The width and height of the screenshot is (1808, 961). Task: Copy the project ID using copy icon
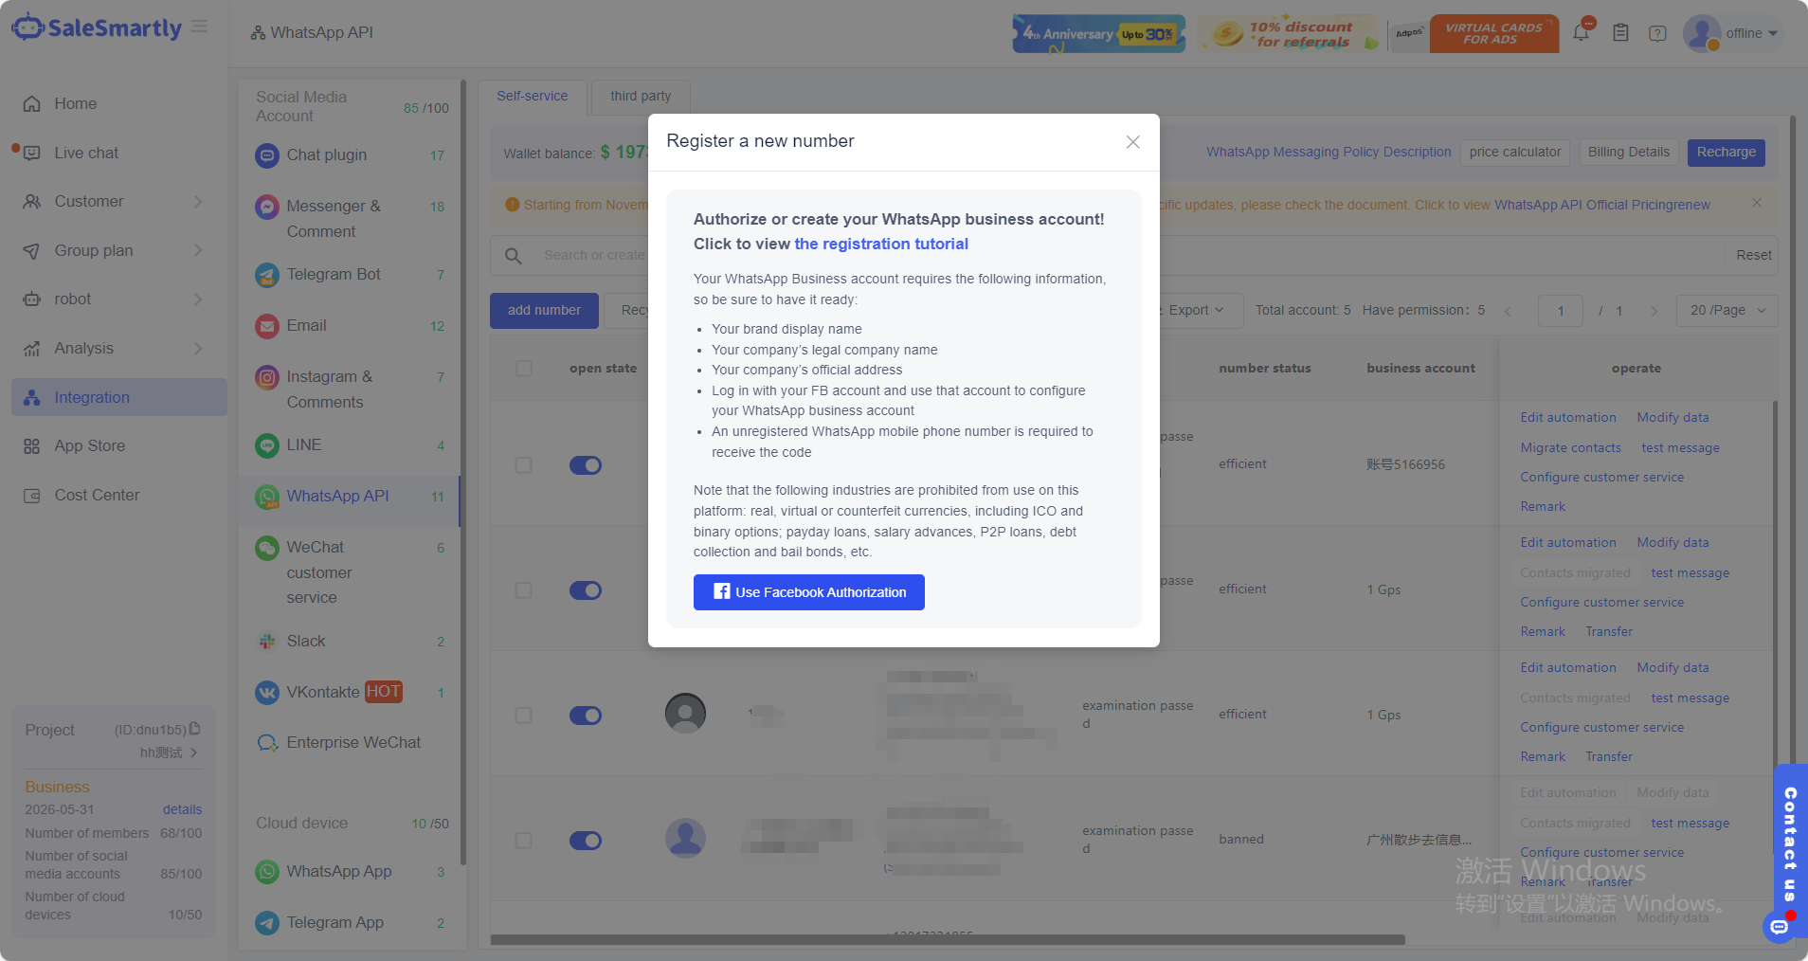point(195,729)
